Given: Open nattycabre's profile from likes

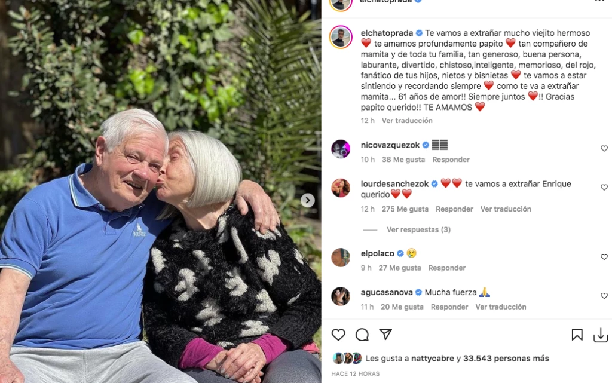Looking at the screenshot, I should point(433,359).
